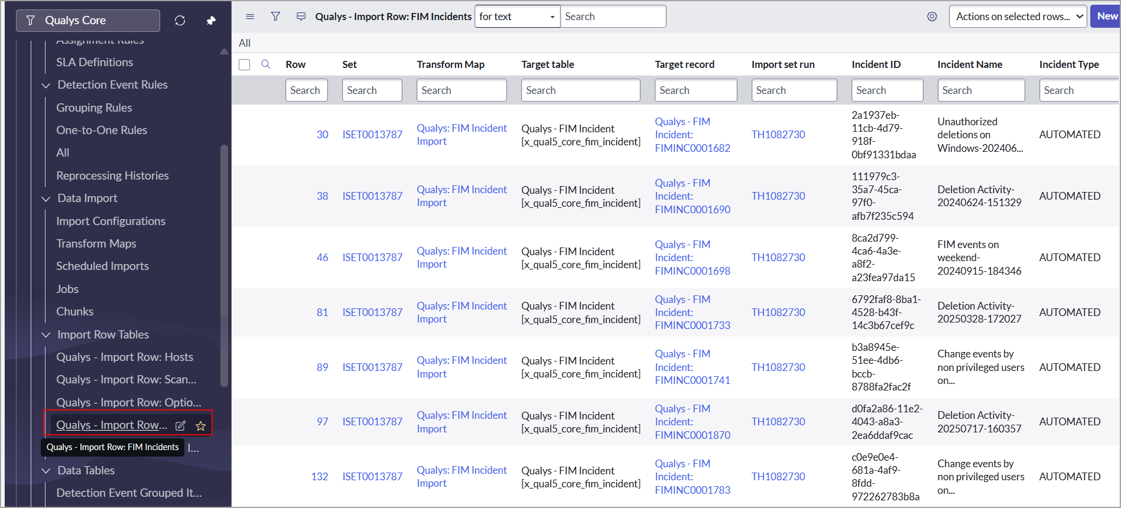Open Actions on selected rows dropdown
The image size is (1121, 508).
coord(1018,17)
